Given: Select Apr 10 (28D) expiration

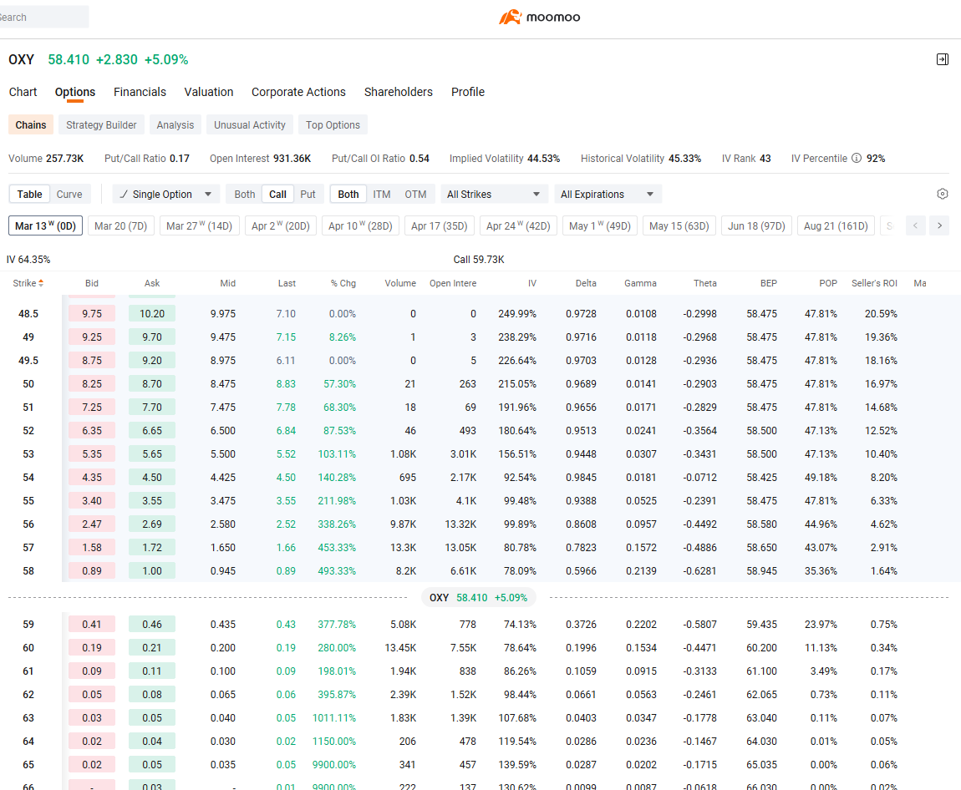Looking at the screenshot, I should tap(360, 225).
